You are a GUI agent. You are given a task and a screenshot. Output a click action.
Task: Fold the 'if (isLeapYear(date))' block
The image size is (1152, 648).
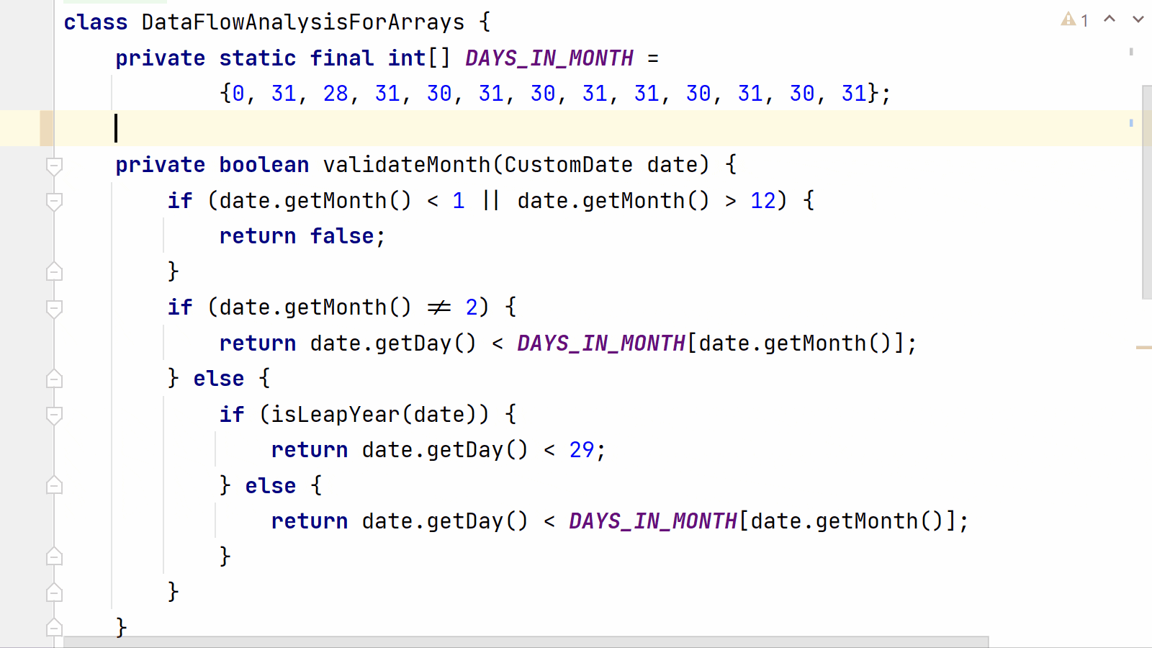click(x=54, y=415)
